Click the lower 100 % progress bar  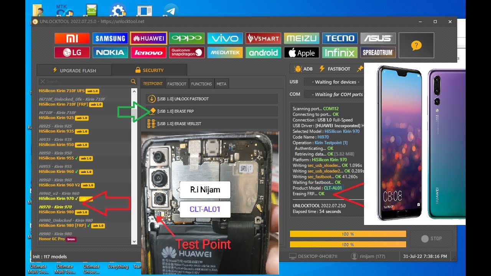pos(348,244)
